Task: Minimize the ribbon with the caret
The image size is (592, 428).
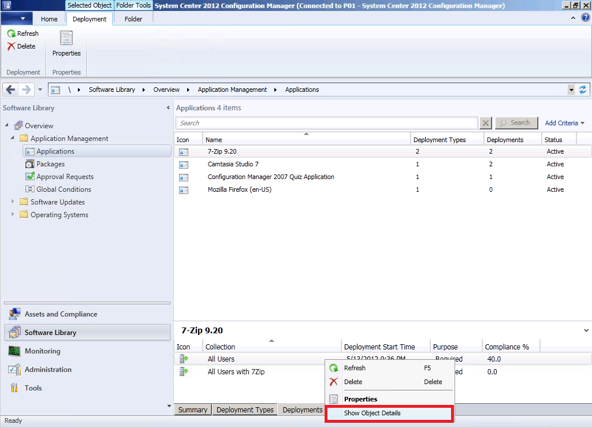Action: pyautogui.click(x=573, y=18)
